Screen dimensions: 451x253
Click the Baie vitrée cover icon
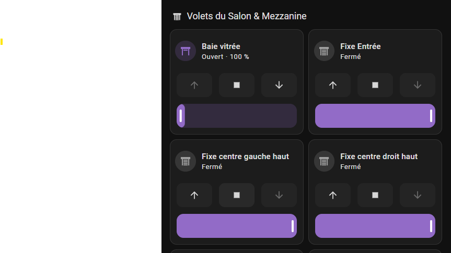[186, 51]
